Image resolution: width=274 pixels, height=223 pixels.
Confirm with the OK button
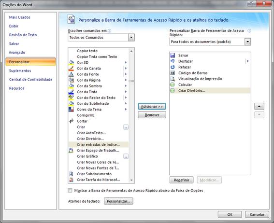(230, 214)
